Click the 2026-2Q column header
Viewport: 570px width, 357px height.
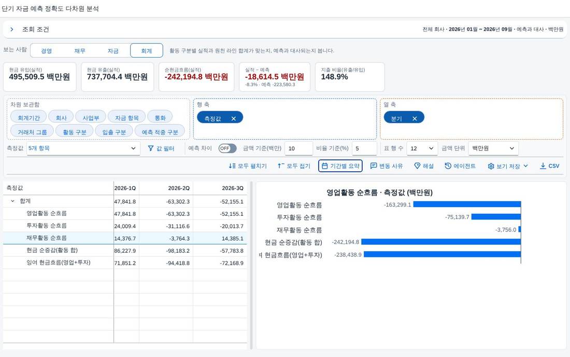[x=166, y=188]
